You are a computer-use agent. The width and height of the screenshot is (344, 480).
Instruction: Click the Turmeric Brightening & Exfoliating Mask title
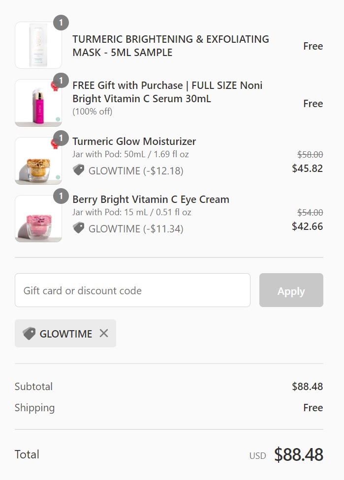tap(170, 46)
